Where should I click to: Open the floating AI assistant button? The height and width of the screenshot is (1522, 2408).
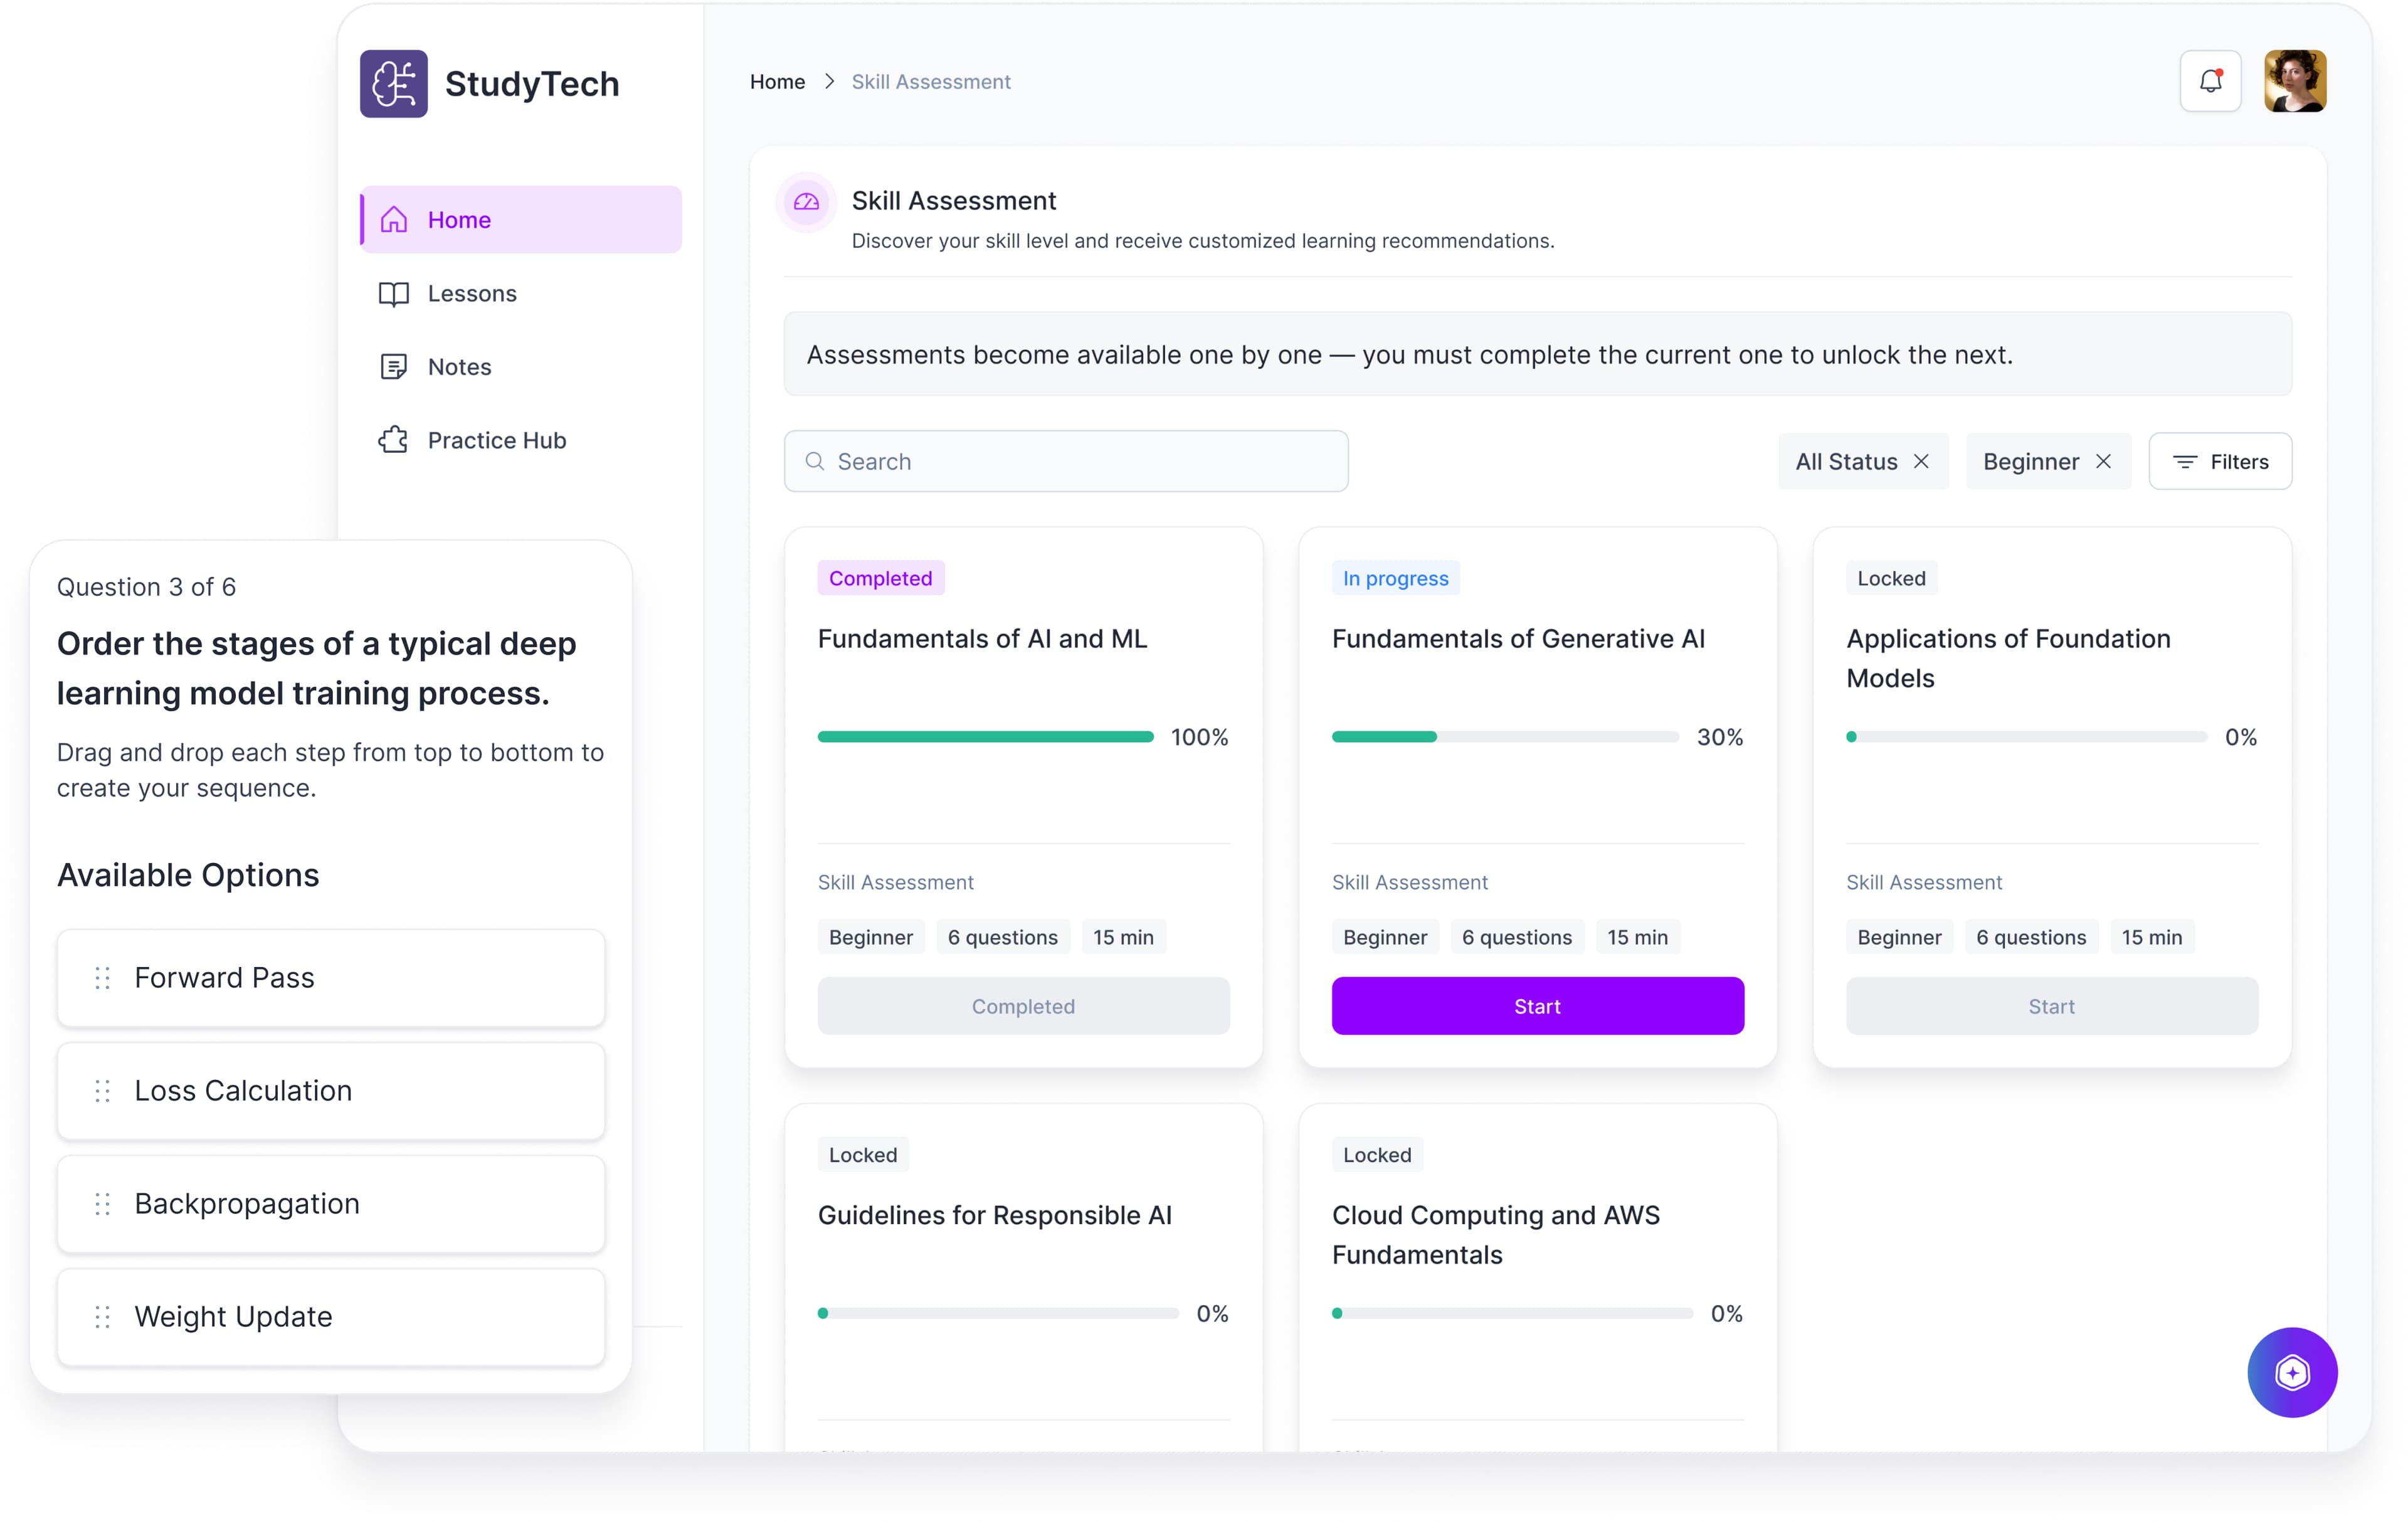tap(2292, 1372)
